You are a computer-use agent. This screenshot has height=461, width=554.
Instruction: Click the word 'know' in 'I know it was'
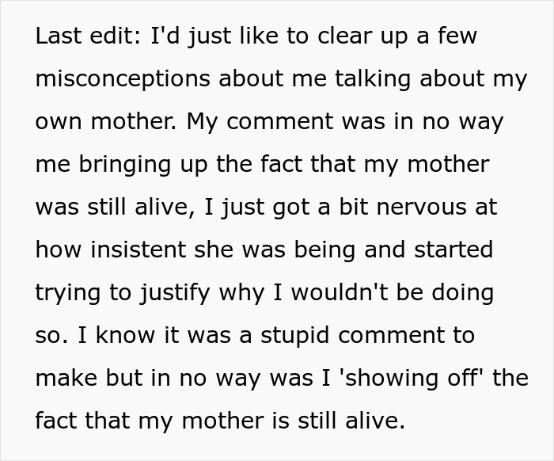click(x=125, y=335)
